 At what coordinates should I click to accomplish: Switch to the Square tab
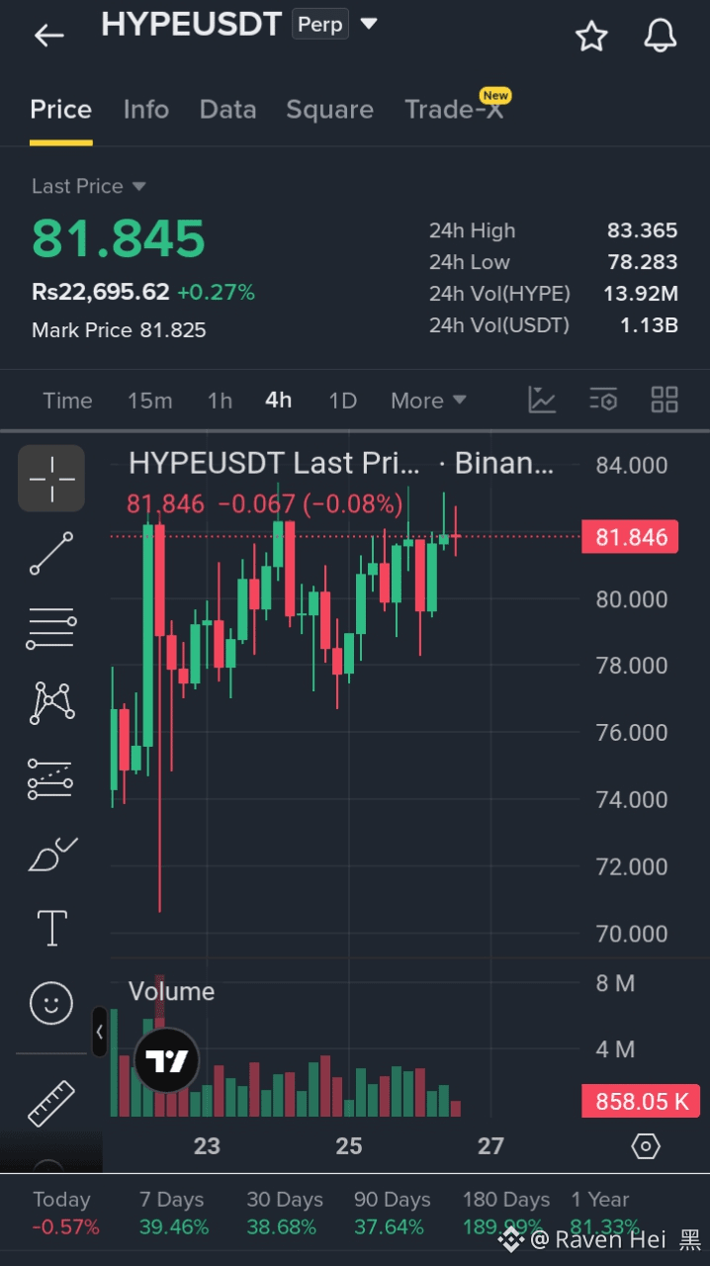pos(330,110)
